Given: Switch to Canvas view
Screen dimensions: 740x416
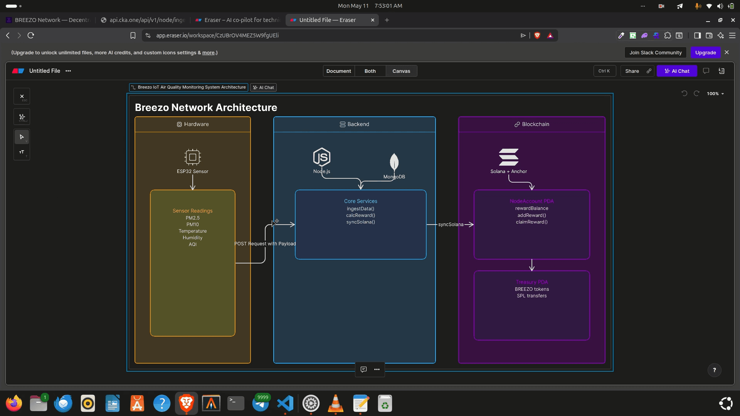Looking at the screenshot, I should click(401, 71).
